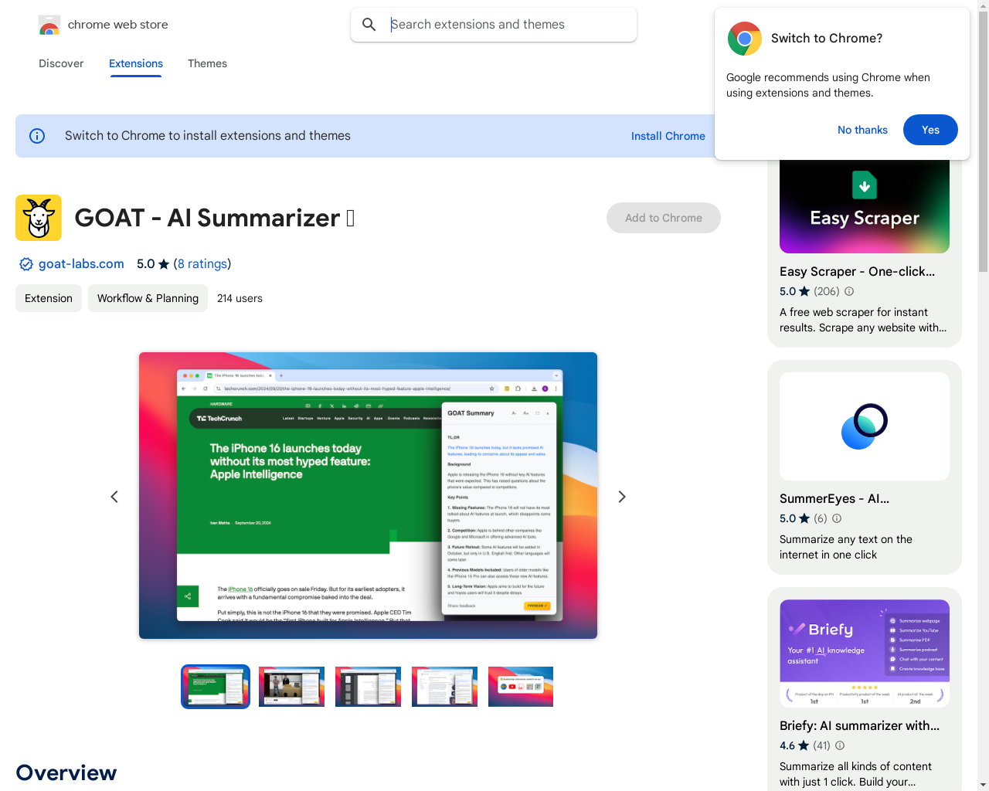Click the SummerEyes star rating icon
This screenshot has width=989, height=791.
pos(804,518)
